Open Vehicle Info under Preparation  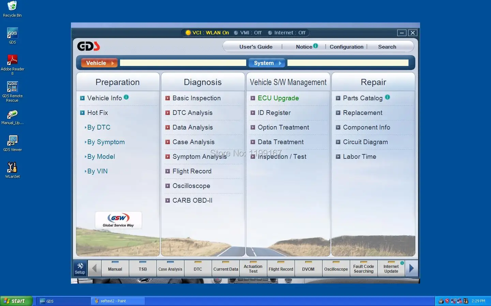[104, 98]
